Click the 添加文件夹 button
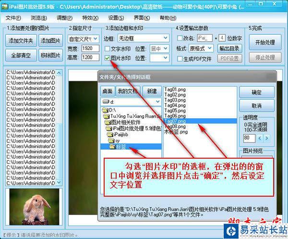The height and width of the screenshot is (239, 288). click(21, 40)
